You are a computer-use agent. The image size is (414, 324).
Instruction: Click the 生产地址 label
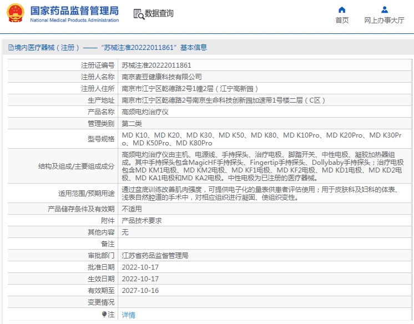point(101,100)
